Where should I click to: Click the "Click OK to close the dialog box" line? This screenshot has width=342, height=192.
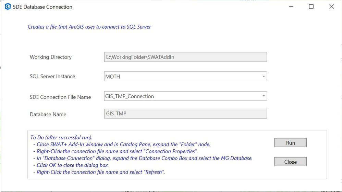coord(73,165)
